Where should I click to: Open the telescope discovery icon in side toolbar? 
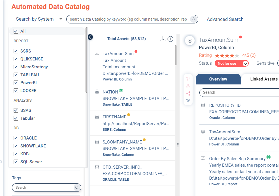(x=188, y=100)
